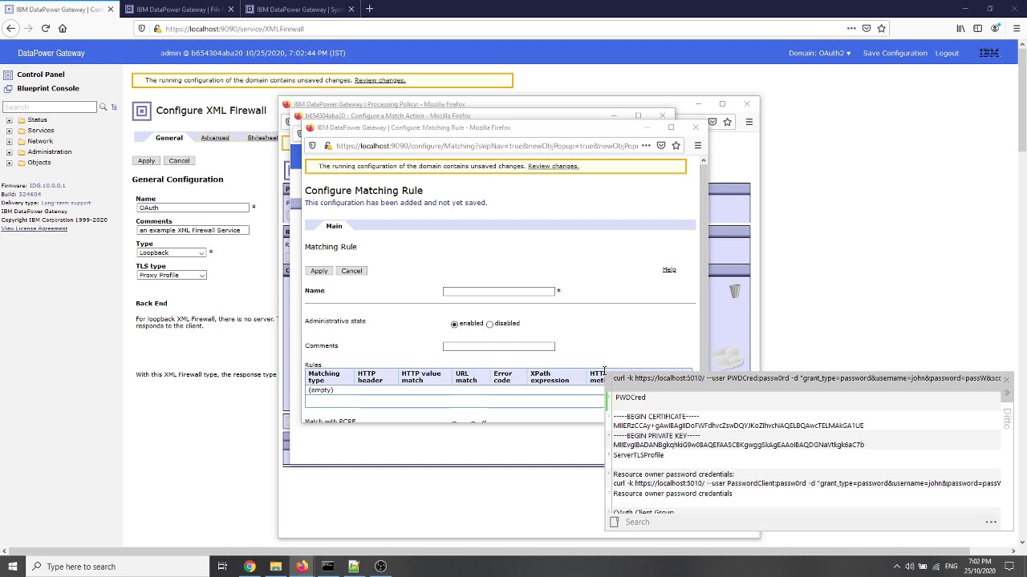Click Review changes link in Matching Rule popup

(553, 166)
